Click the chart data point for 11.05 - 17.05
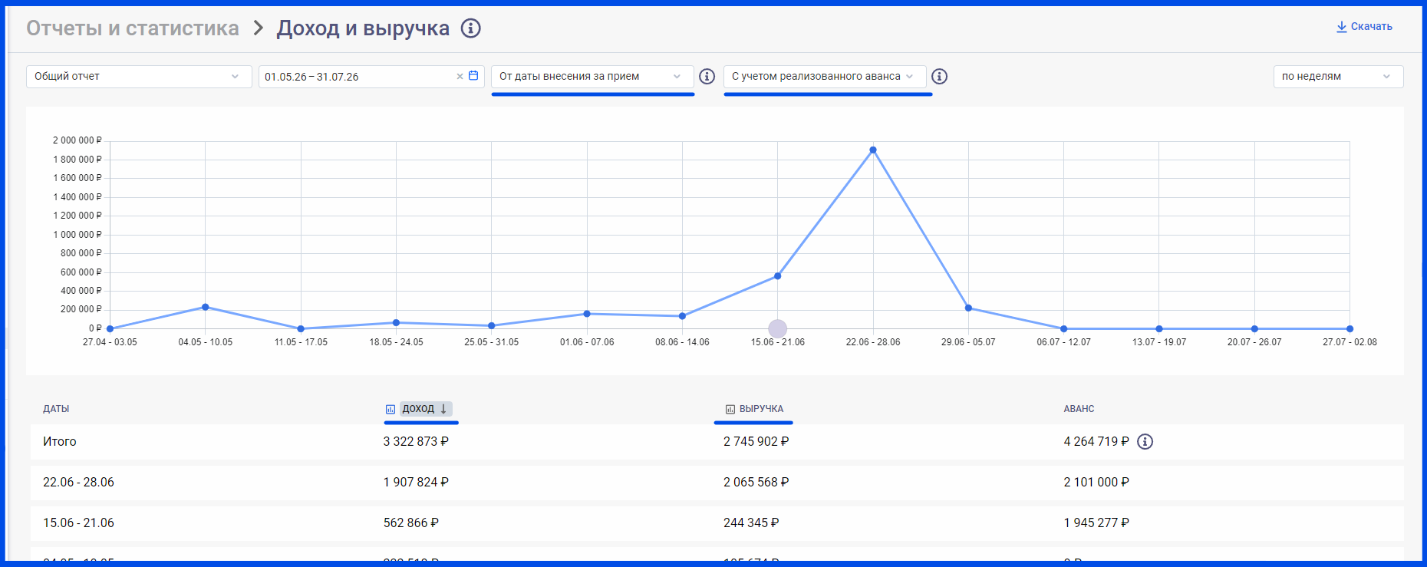The image size is (1427, 567). click(x=301, y=329)
